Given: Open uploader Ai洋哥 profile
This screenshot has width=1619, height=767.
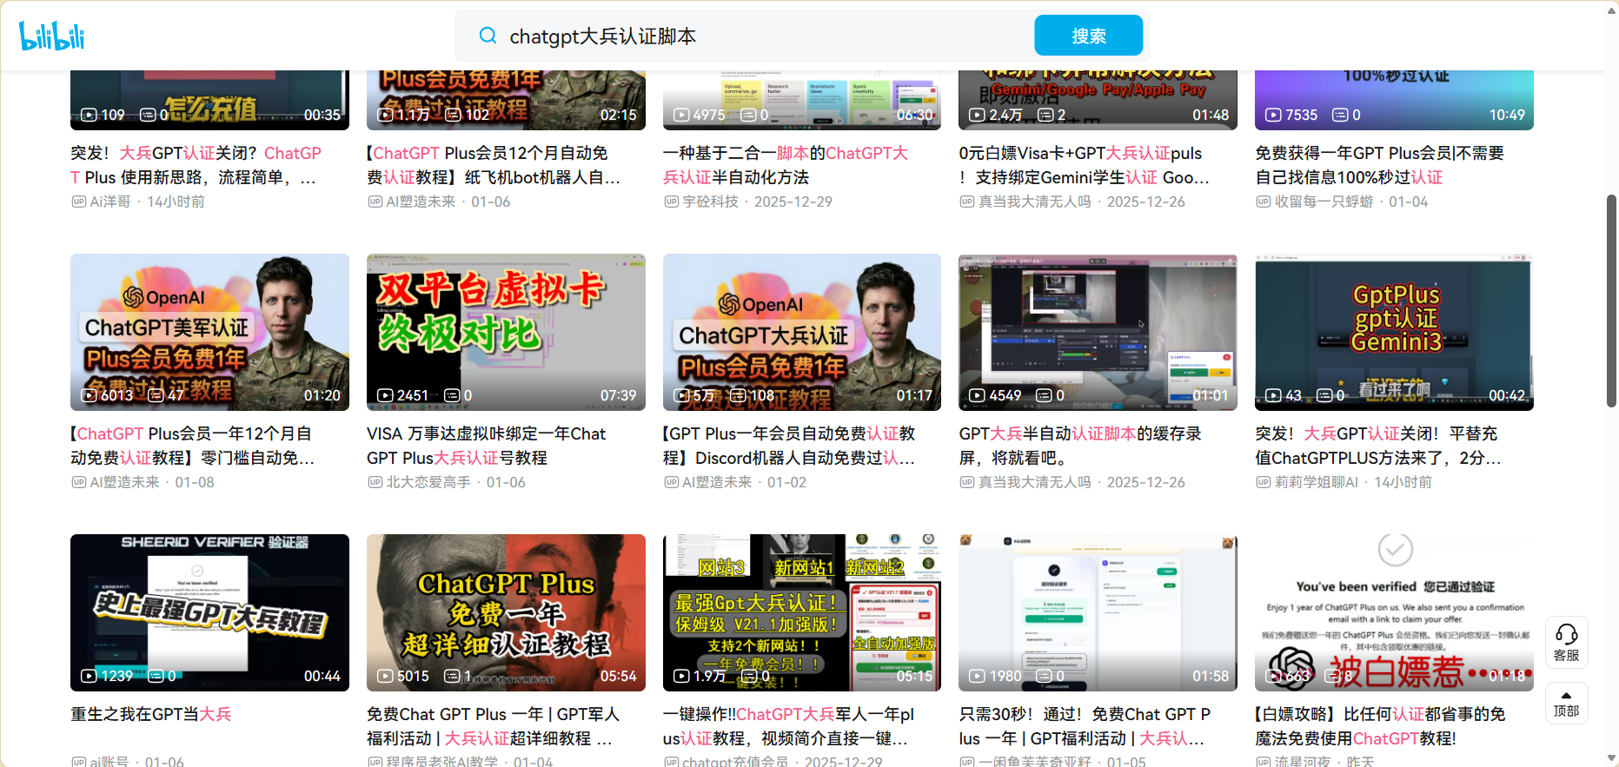Looking at the screenshot, I should click(x=110, y=202).
